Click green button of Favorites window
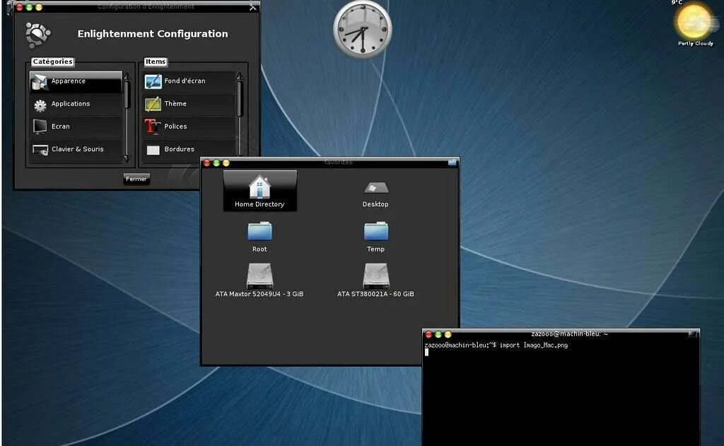This screenshot has height=446, width=724. tap(216, 163)
